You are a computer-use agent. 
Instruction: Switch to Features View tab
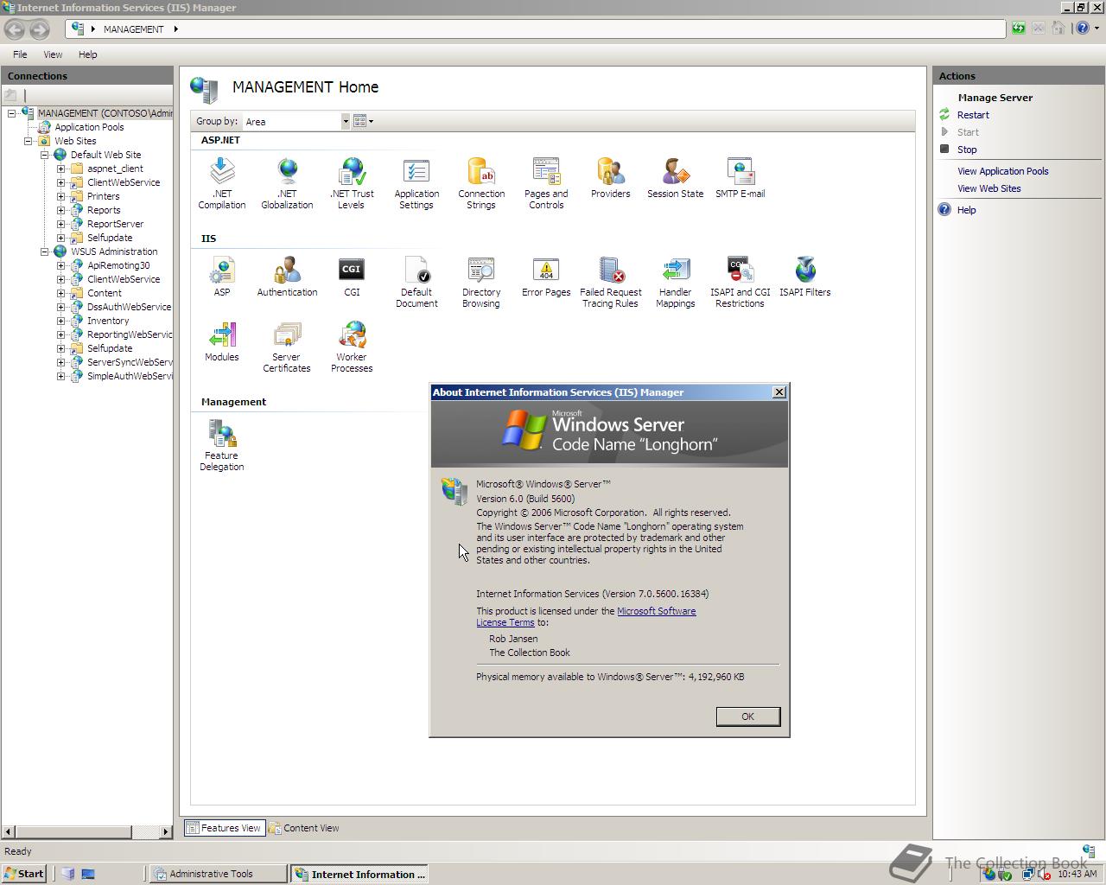coord(223,828)
